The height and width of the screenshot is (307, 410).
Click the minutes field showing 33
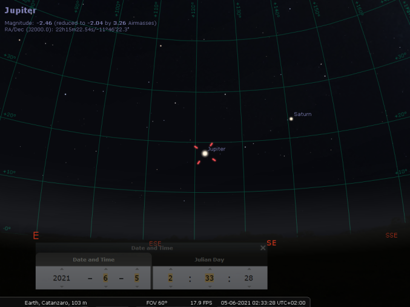pos(210,278)
